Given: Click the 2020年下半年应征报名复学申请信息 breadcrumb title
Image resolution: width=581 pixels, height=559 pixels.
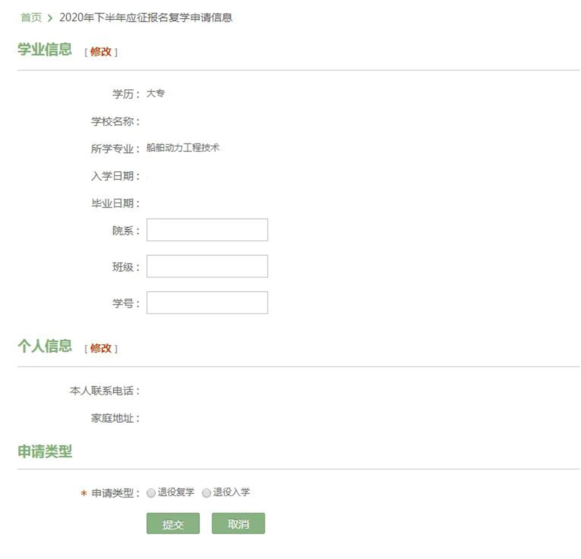Looking at the screenshot, I should [146, 18].
